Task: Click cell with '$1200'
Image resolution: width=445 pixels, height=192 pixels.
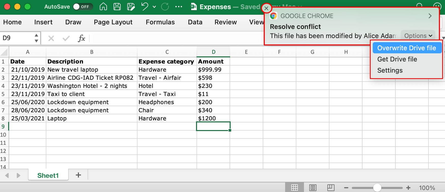Action: pyautogui.click(x=213, y=118)
